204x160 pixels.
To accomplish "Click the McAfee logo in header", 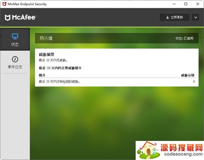I will pos(20,17).
